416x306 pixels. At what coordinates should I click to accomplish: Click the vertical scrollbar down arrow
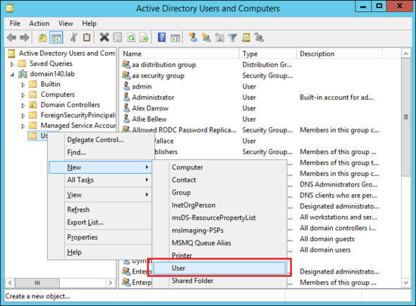tap(405, 283)
